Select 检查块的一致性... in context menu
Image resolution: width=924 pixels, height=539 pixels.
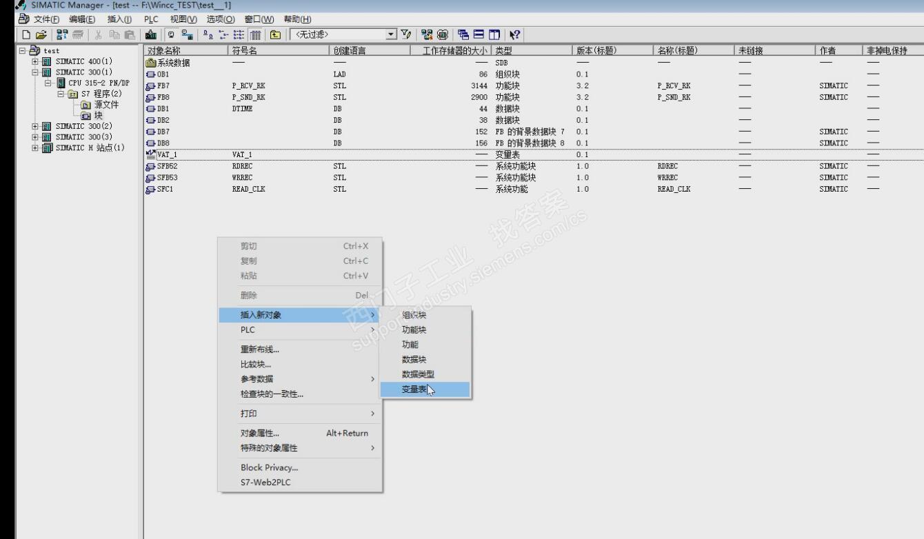(x=300, y=394)
